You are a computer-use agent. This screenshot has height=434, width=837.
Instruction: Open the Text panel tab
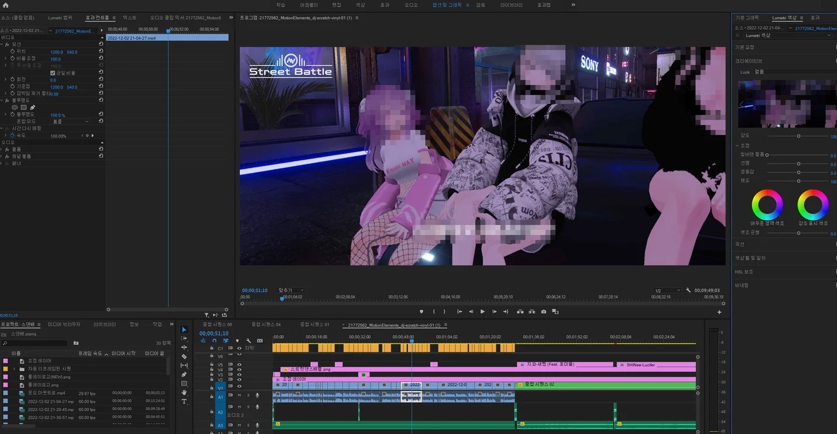(x=129, y=18)
